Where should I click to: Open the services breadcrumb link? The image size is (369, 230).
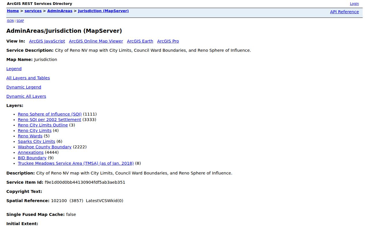pyautogui.click(x=33, y=11)
